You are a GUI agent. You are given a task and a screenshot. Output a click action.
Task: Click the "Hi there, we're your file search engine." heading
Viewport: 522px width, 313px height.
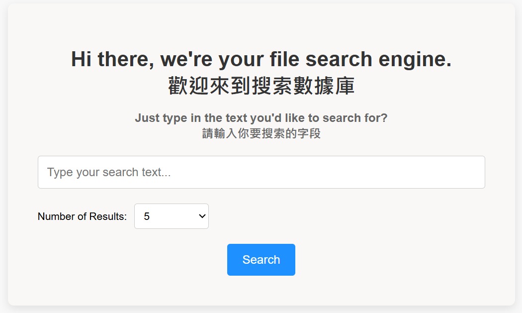pyautogui.click(x=261, y=59)
